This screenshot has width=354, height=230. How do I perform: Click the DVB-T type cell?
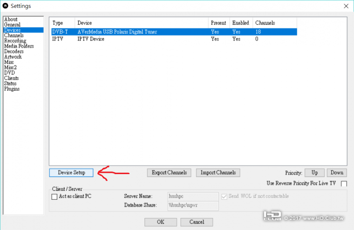[x=60, y=32]
